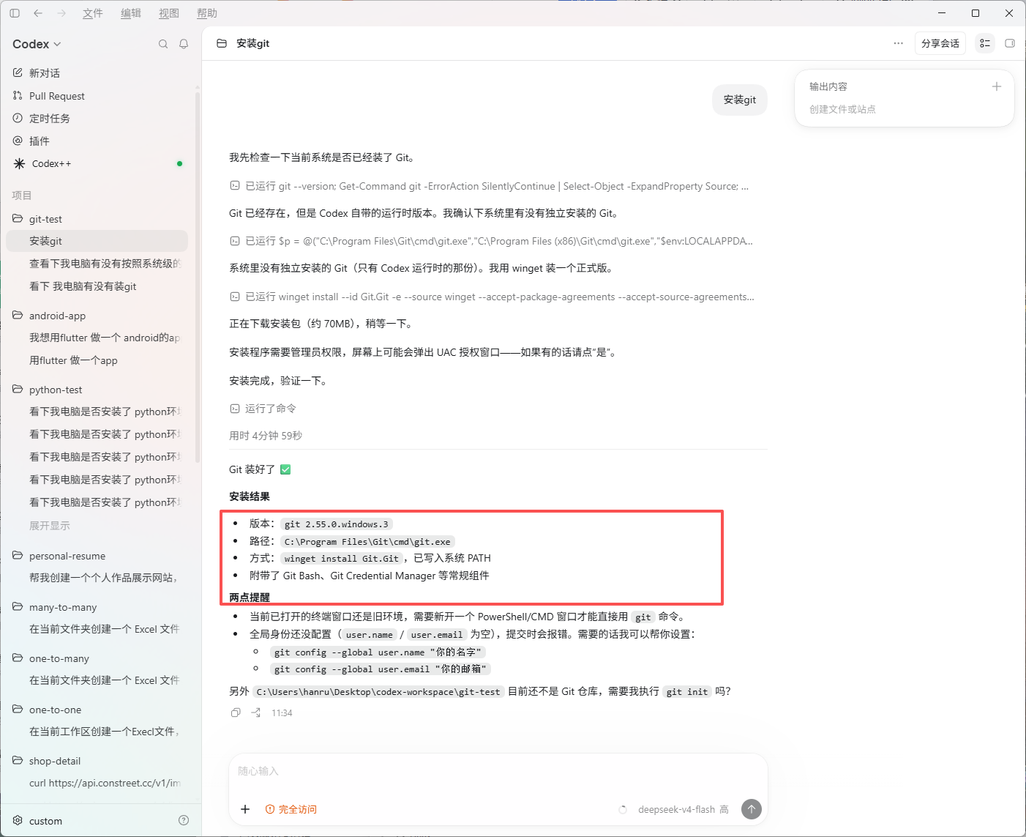The image size is (1026, 837).
Task: Toggle the right side panel icon
Action: pyautogui.click(x=1010, y=43)
